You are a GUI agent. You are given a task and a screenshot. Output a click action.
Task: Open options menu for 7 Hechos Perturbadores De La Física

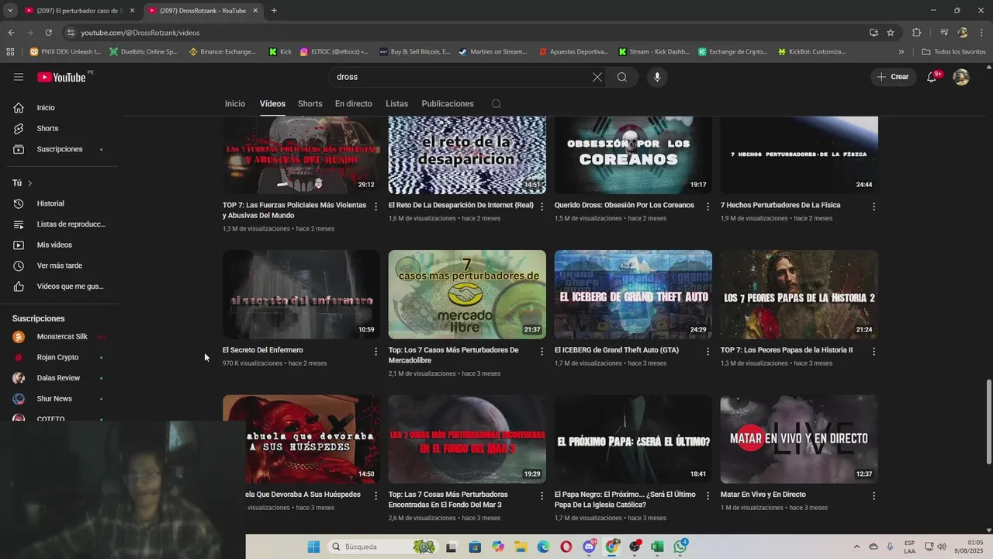point(874,207)
